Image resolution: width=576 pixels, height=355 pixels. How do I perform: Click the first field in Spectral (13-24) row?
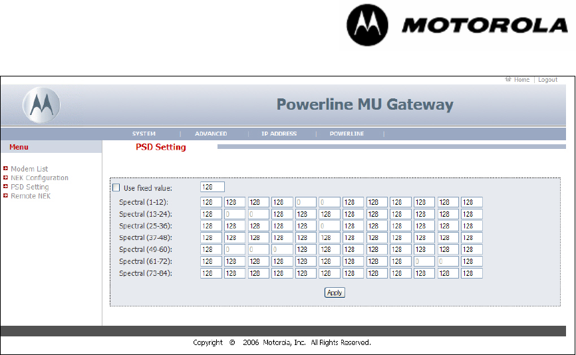[x=212, y=214]
